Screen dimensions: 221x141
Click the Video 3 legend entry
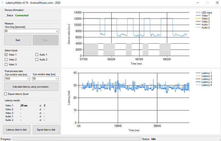click(203, 21)
